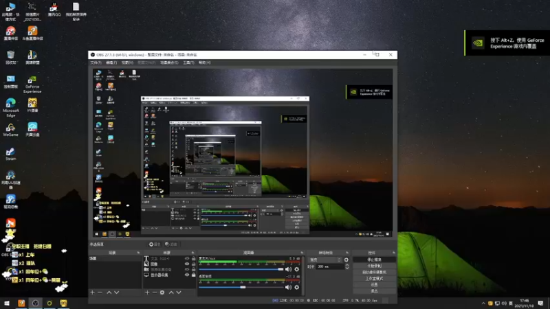The width and height of the screenshot is (550, 309).
Task: Toggle visibility of the Video Capture Device source
Action: point(187,269)
